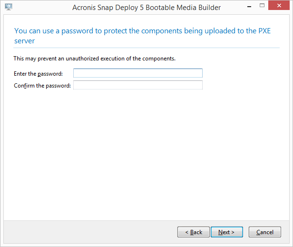Screen dimensions: 293x247
Task: Minimize the Bootable Media Builder window
Action: (x=249, y=6)
